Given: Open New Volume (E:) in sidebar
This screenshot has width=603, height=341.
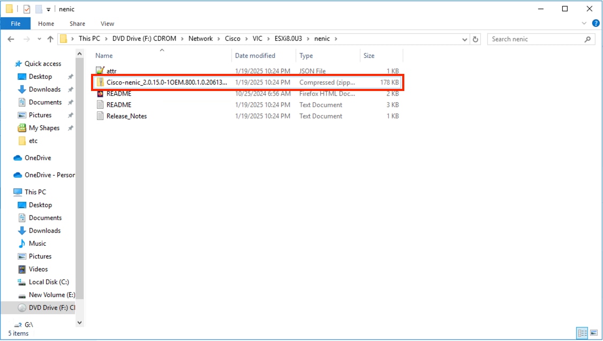Looking at the screenshot, I should pyautogui.click(x=52, y=295).
